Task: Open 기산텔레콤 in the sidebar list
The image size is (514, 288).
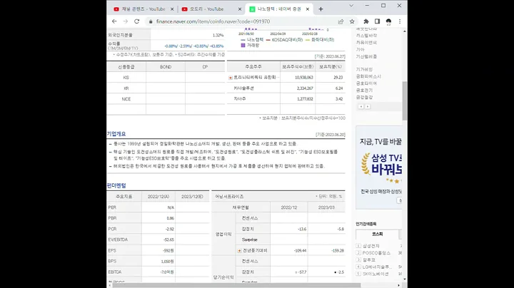Action: point(366,56)
